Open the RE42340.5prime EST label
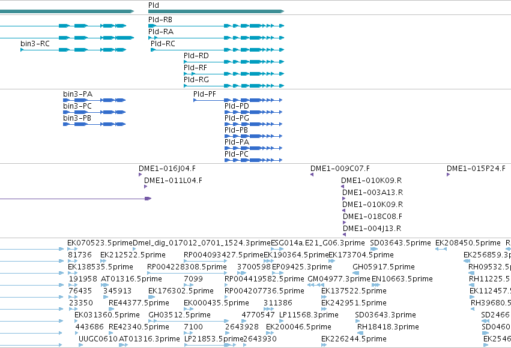511x348 pixels. (x=139, y=328)
